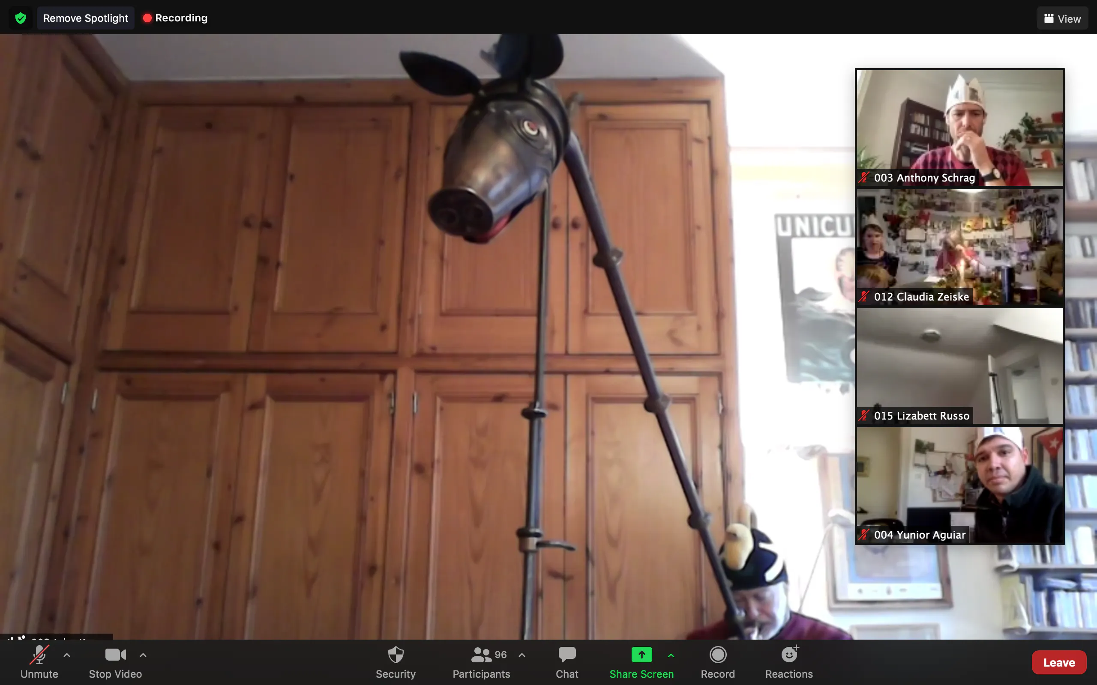Screen dimensions: 1097x685
Task: Click the green encryption shield icon
Action: click(x=21, y=18)
